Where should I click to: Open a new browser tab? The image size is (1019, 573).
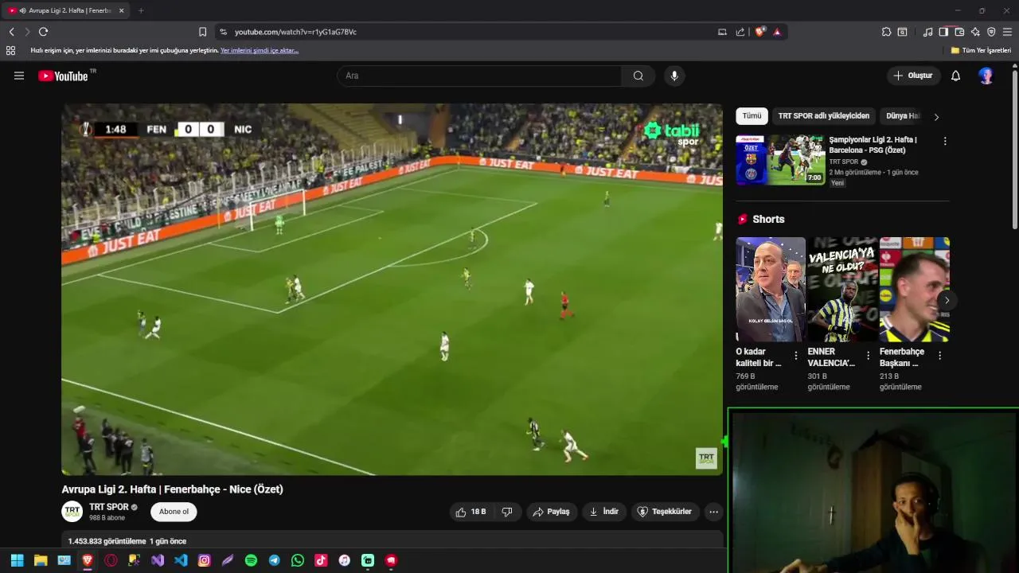pos(141,10)
